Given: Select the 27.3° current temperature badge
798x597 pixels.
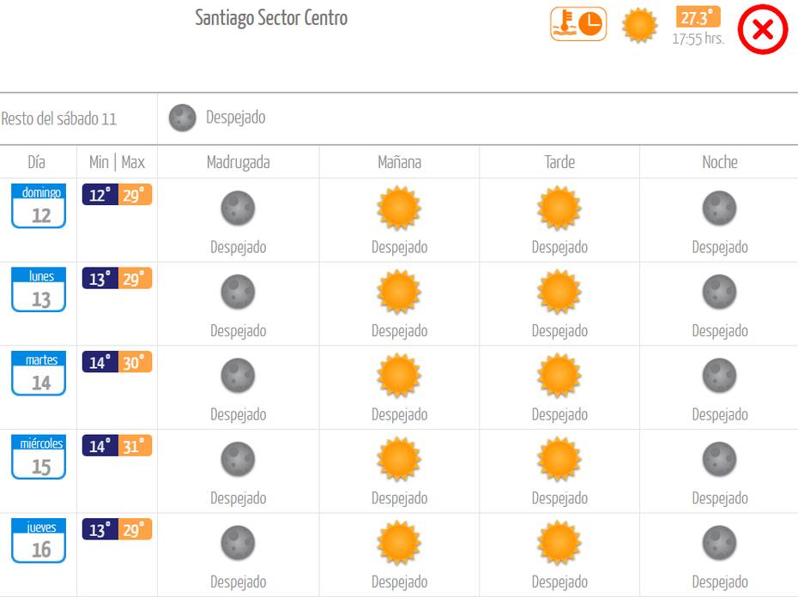Looking at the screenshot, I should click(698, 17).
